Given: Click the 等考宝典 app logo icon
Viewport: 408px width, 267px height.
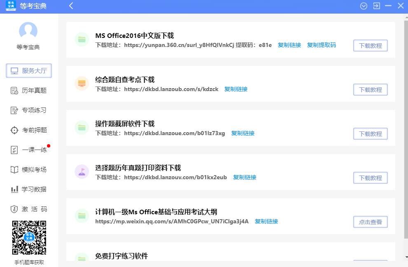Looking at the screenshot, I should (11, 5).
